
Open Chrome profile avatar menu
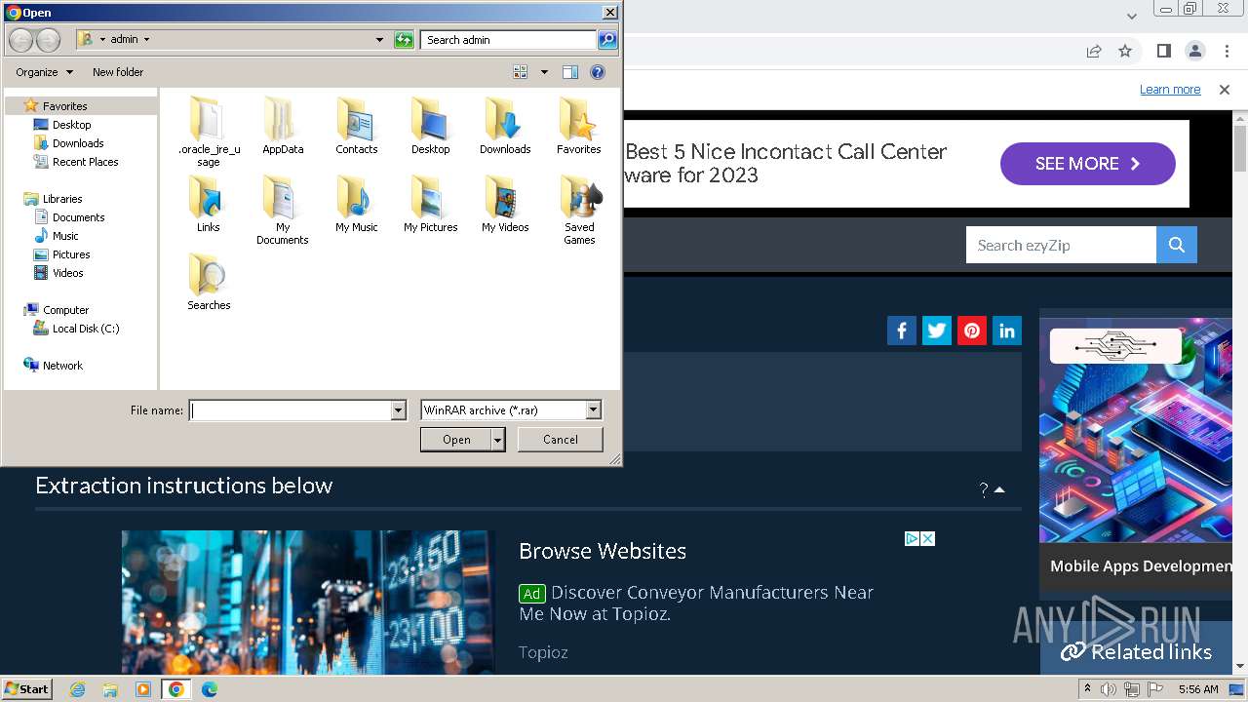pyautogui.click(x=1195, y=51)
